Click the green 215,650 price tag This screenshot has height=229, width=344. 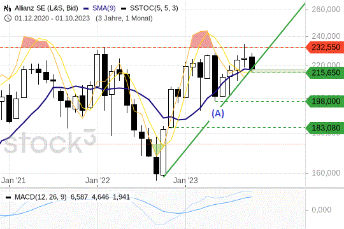(324, 73)
